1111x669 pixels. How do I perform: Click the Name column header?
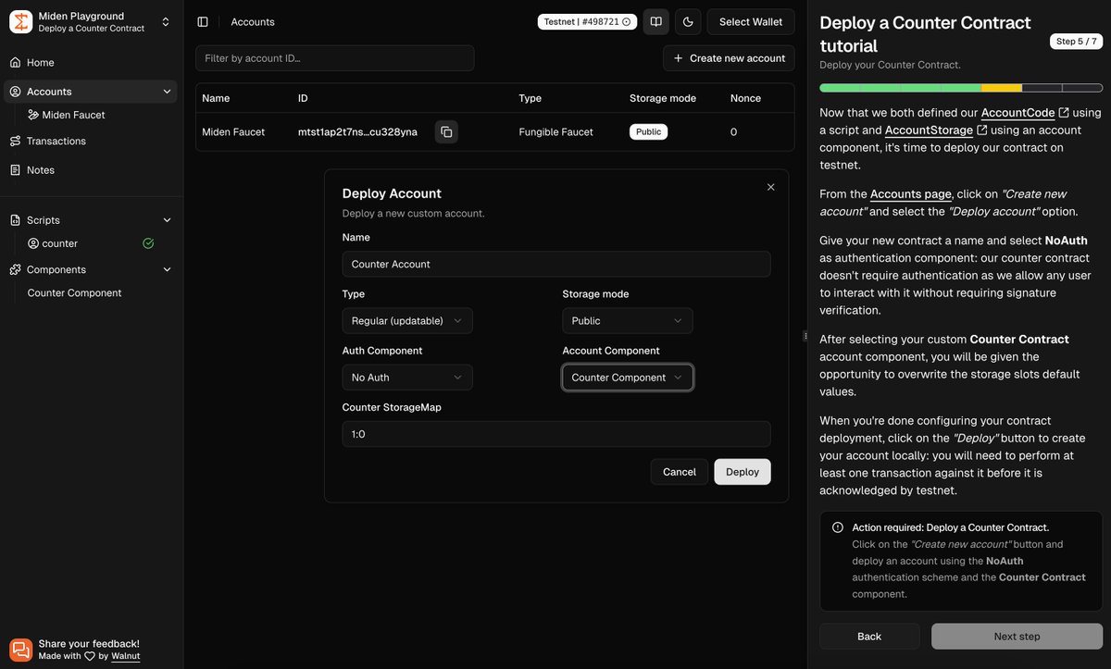[216, 98]
